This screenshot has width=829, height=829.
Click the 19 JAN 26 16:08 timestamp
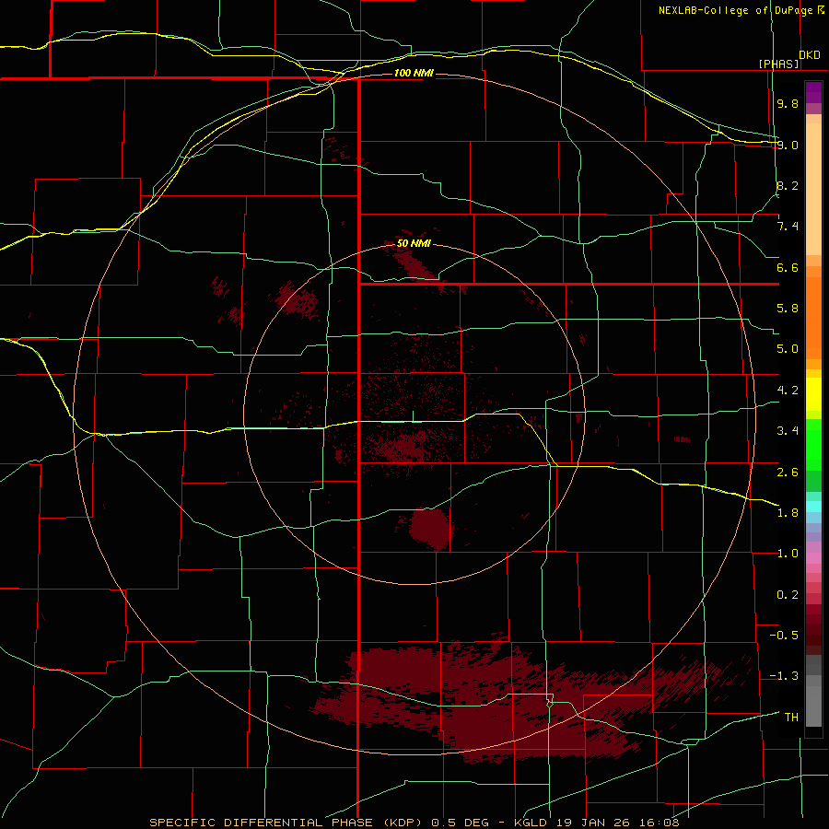pyautogui.click(x=617, y=823)
